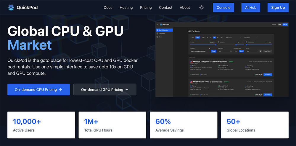296x146 pixels.
Task: Click the Connectivity icon in the Ryzen card
Action: coord(246,86)
